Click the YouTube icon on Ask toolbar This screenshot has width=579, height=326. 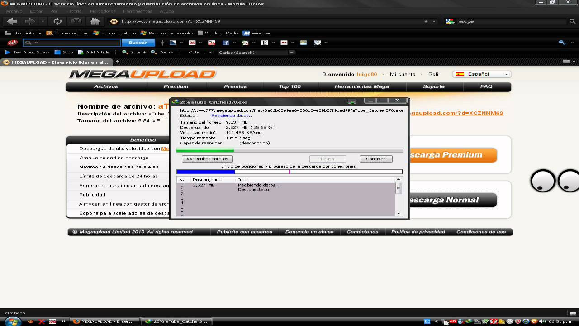(211, 43)
